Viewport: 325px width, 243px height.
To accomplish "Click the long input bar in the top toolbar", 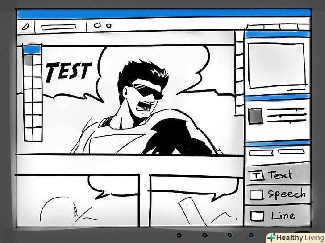I will tap(58, 27).
